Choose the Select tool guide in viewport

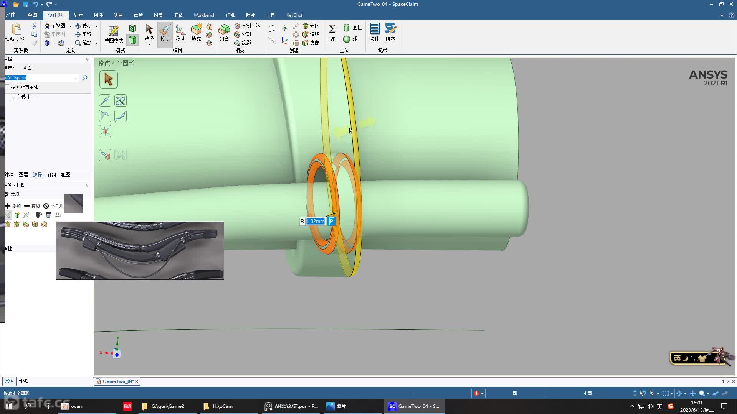pyautogui.click(x=109, y=79)
